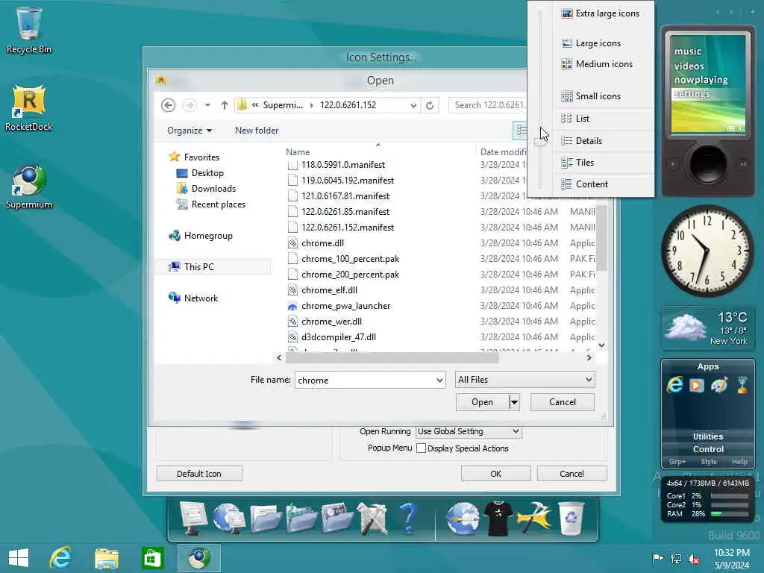Launch Internet Explorer from Apps gadget
The width and height of the screenshot is (764, 573).
(674, 385)
